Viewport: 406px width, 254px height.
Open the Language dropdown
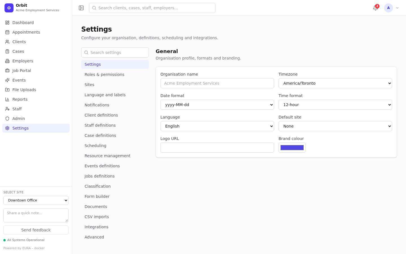tap(217, 126)
